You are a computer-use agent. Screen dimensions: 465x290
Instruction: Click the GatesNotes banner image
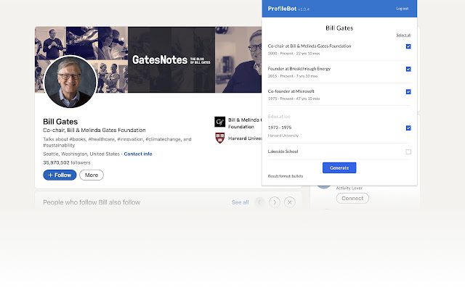(171, 59)
